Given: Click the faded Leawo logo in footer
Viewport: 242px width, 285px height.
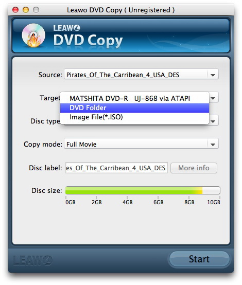Looking at the screenshot, I should pos(33,260).
